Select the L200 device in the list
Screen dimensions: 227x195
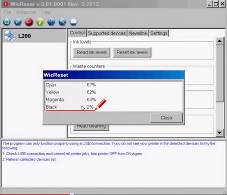[x=34, y=36]
